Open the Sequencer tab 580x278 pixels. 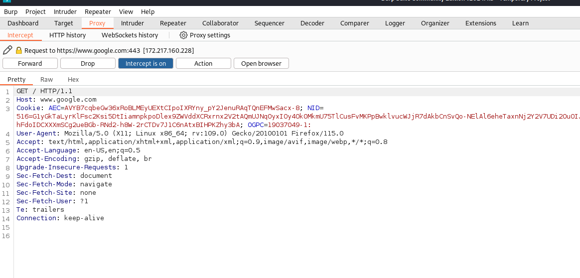coord(269,23)
